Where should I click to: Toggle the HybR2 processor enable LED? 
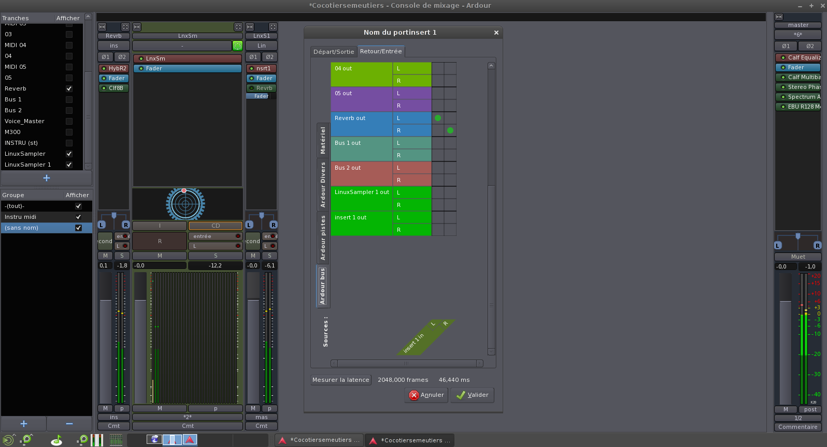pyautogui.click(x=104, y=68)
